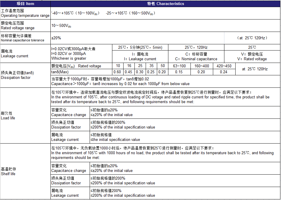Click the 'C: Nominal capacitance' definition cell
Image resolution: width=281 pixels, height=200 pixels.
(196, 57)
